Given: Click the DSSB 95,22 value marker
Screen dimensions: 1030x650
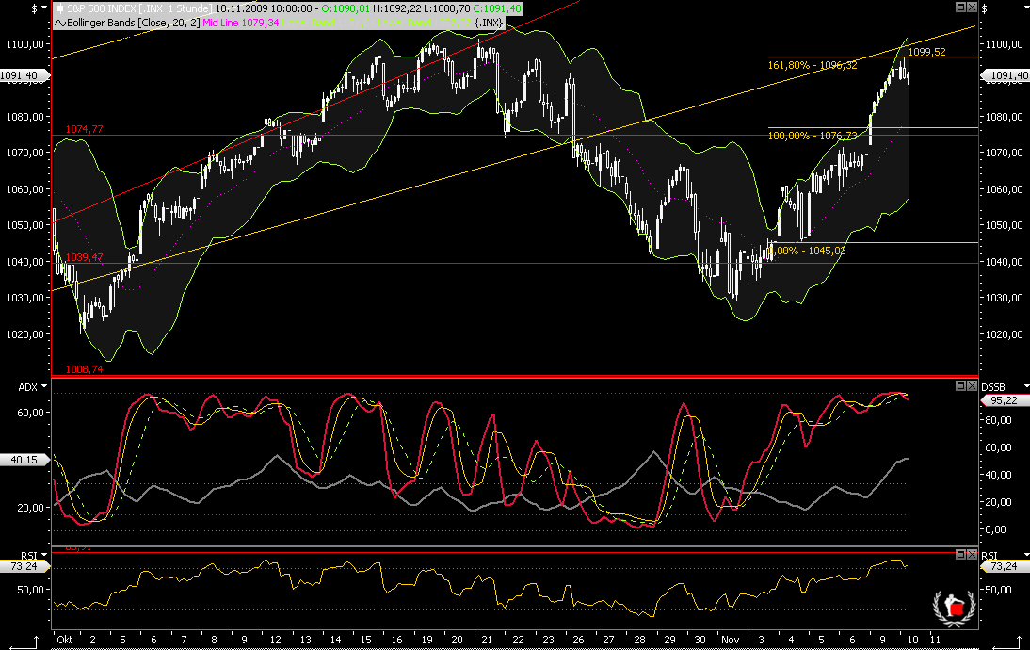Looking at the screenshot, I should tap(1005, 400).
